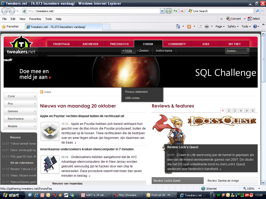266x199 pixels.
Task: Open Amerikaanse onderzoekers stemcomputer headline
Action: click(x=87, y=149)
